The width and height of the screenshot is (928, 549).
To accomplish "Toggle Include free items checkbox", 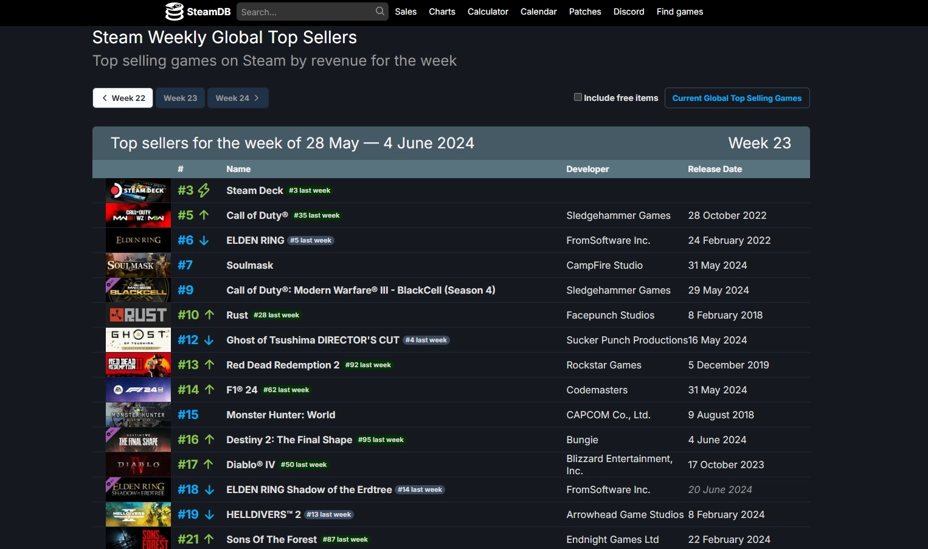I will 578,97.
